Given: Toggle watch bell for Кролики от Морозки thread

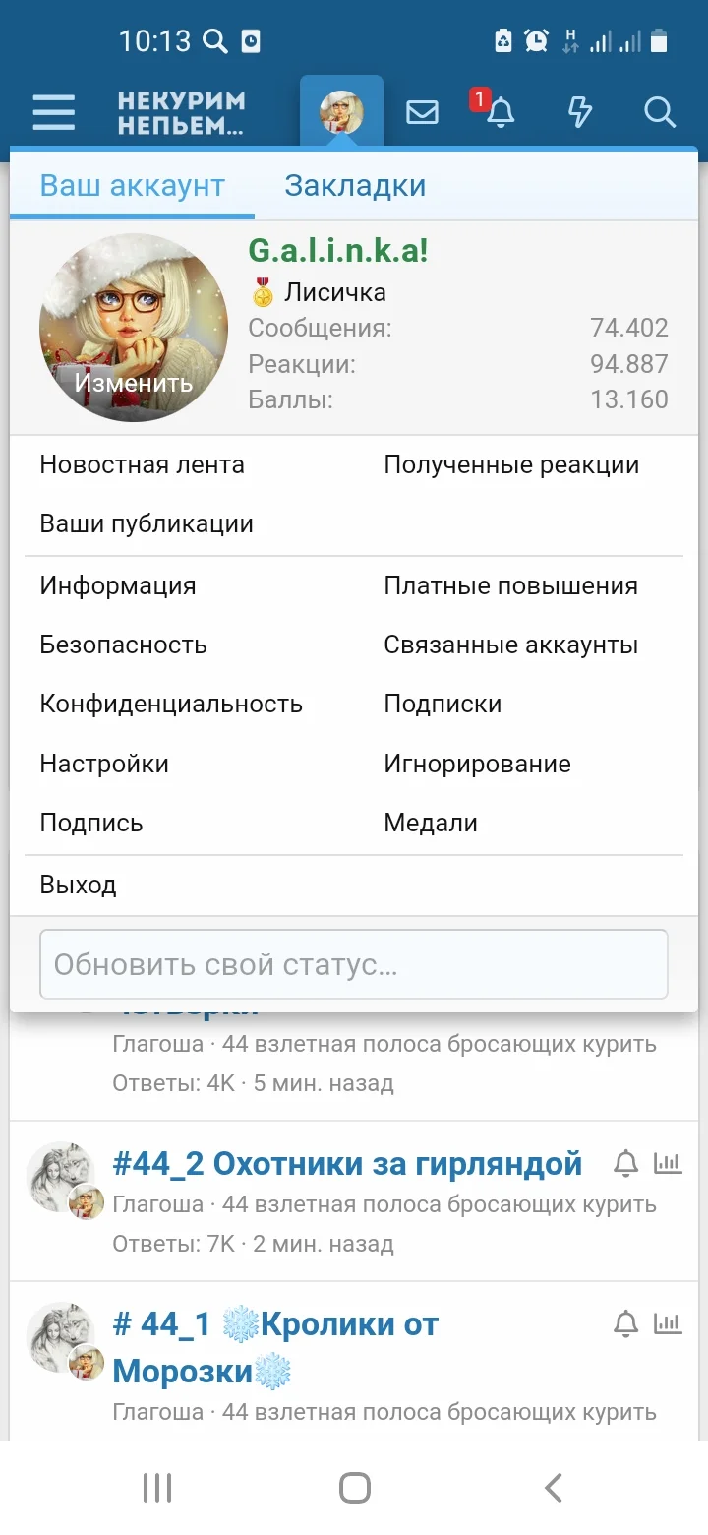Looking at the screenshot, I should click(x=625, y=1323).
